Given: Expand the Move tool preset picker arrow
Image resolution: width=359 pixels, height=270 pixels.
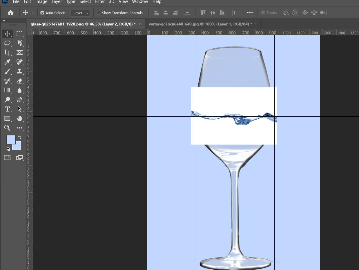Looking at the screenshot, I should pos(33,13).
